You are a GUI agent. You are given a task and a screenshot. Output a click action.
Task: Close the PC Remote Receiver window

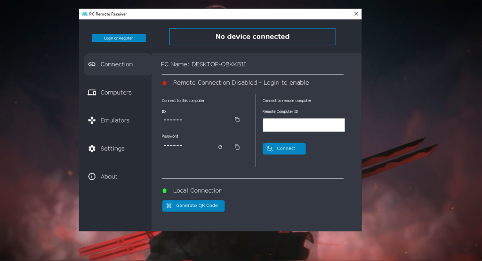[x=356, y=14]
